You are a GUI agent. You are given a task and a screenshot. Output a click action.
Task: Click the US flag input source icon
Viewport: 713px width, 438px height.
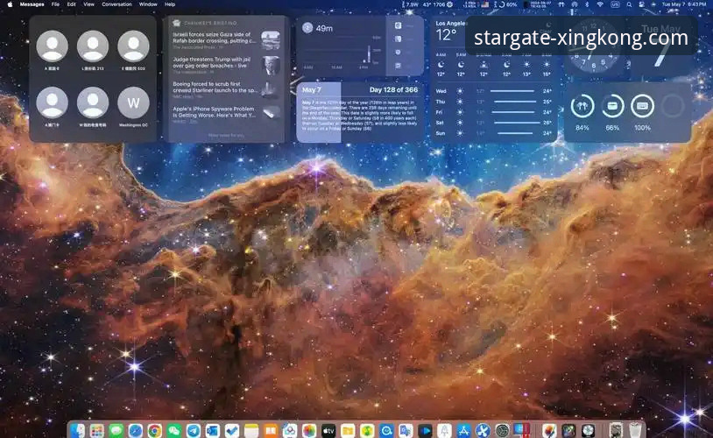pyautogui.click(x=484, y=4)
